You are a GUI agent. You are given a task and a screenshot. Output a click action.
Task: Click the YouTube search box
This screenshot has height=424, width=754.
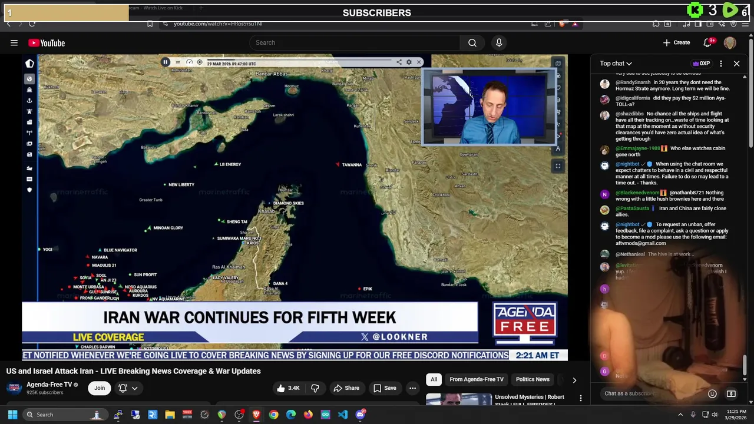click(x=355, y=42)
